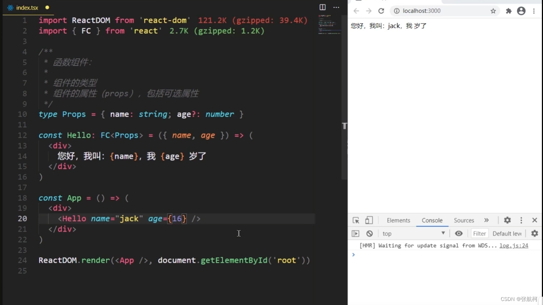Click the browser forward arrow
The image size is (543, 305).
click(368, 11)
